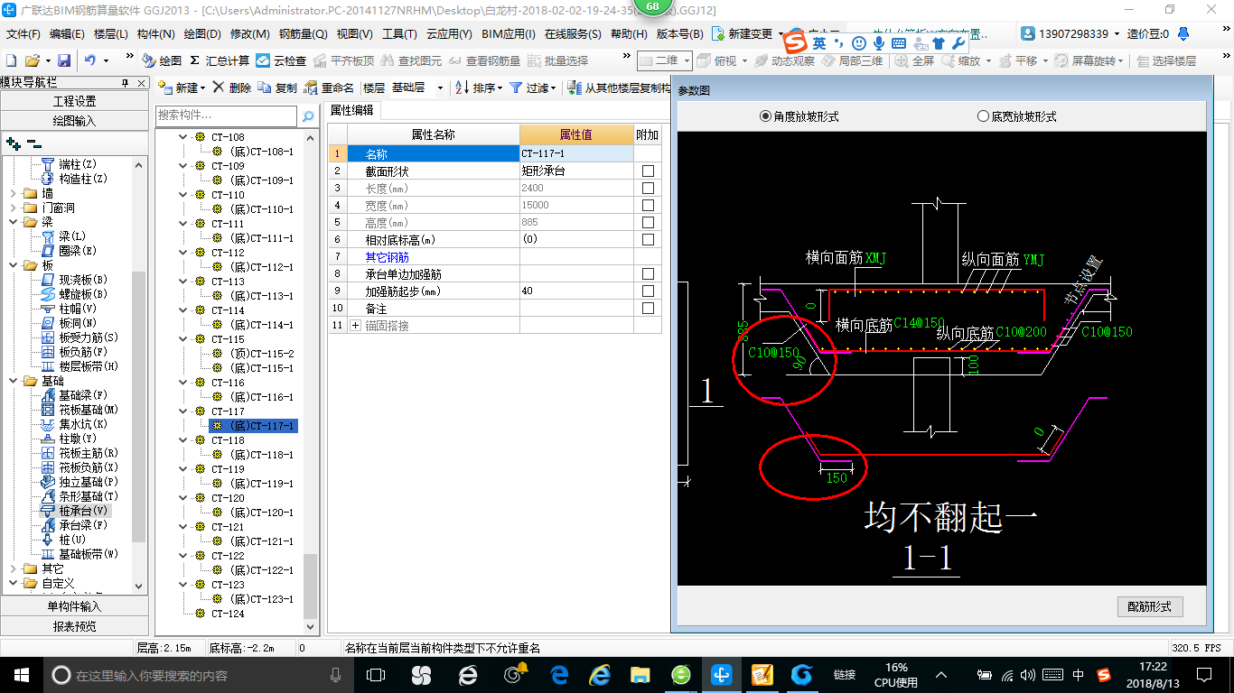The width and height of the screenshot is (1234, 693).
Task: Select 集水坑(K) in the navigation tree
Action: (x=83, y=424)
